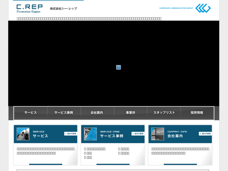Image resolution: width=228 pixels, height=171 pixels.
Task: Click the Company Info card thumbnail image
Action: [x=158, y=134]
